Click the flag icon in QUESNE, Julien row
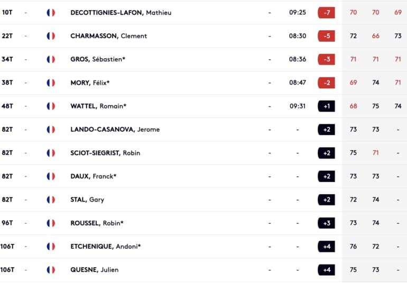This screenshot has width=407, height=283. point(51,270)
